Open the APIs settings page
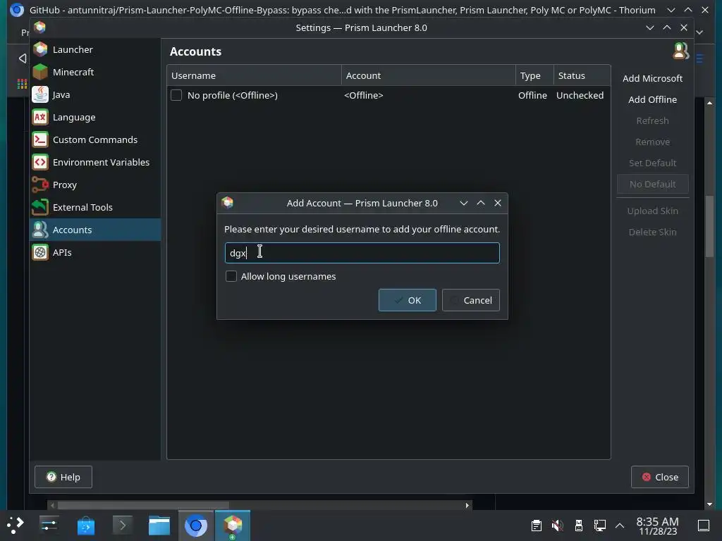This screenshot has height=541, width=722. tap(95, 252)
